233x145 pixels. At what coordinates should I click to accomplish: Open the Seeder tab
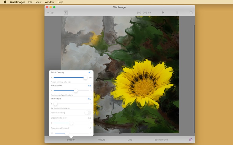coord(71,140)
